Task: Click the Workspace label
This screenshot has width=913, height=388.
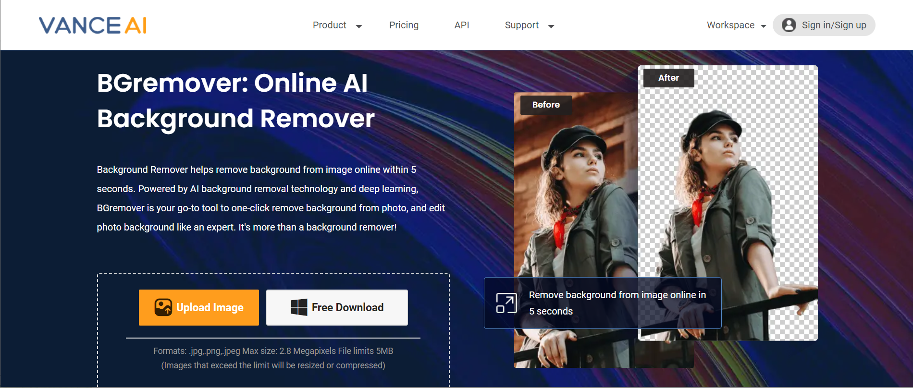Action: (730, 25)
